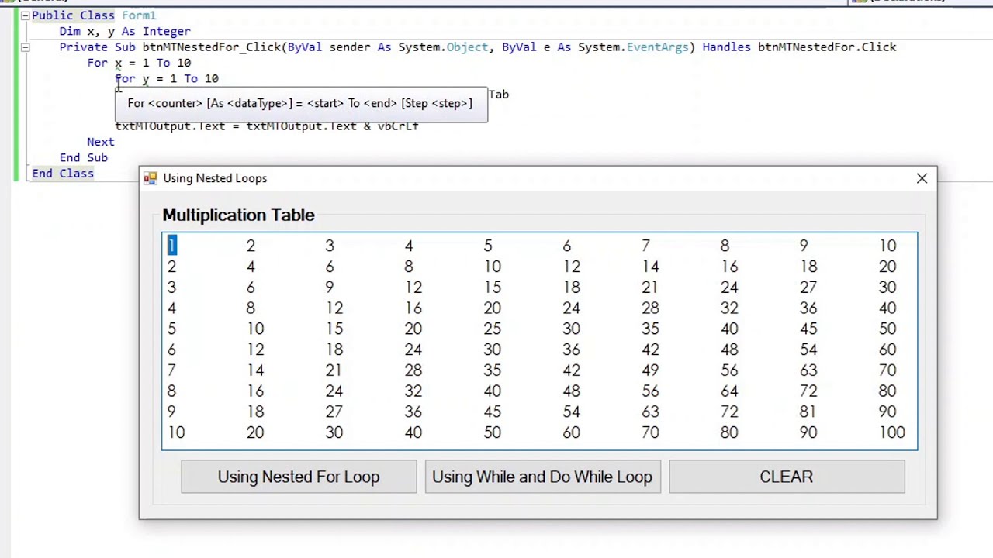Click the Using Nested For Loop button
The height and width of the screenshot is (558, 993).
click(x=299, y=477)
